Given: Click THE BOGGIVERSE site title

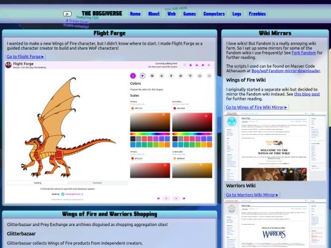Looking at the screenshot, I should [x=102, y=13].
